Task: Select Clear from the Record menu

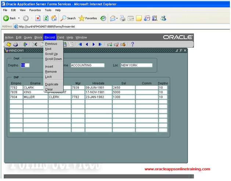Action: 48,89
